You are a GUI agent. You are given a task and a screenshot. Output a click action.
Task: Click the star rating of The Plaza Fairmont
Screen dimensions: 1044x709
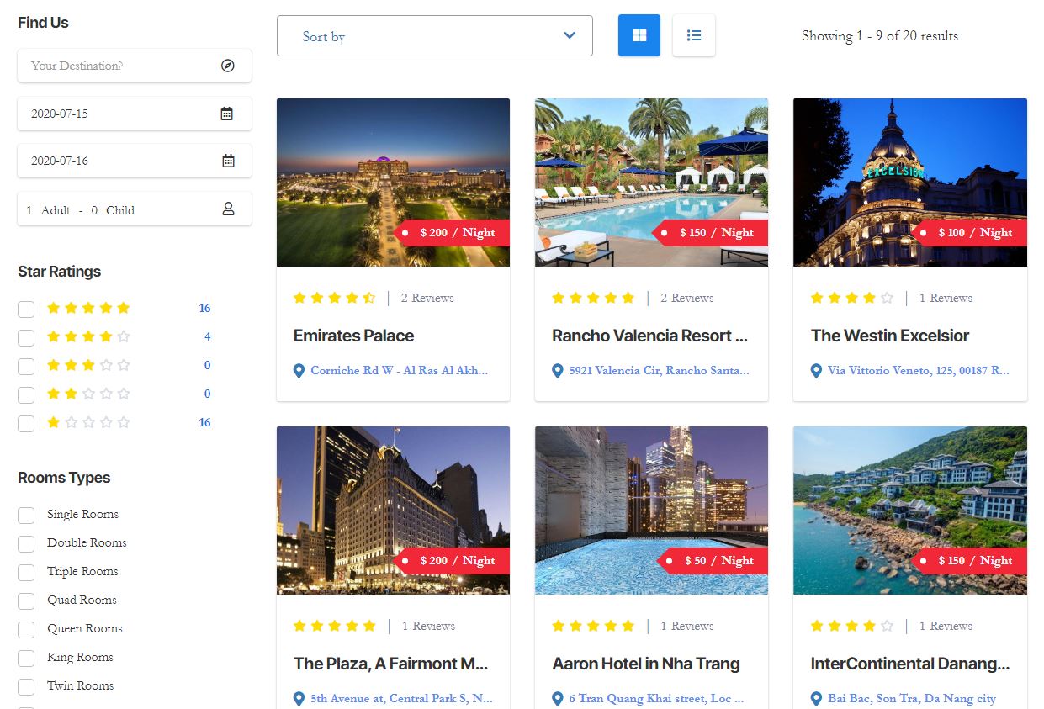click(x=334, y=626)
